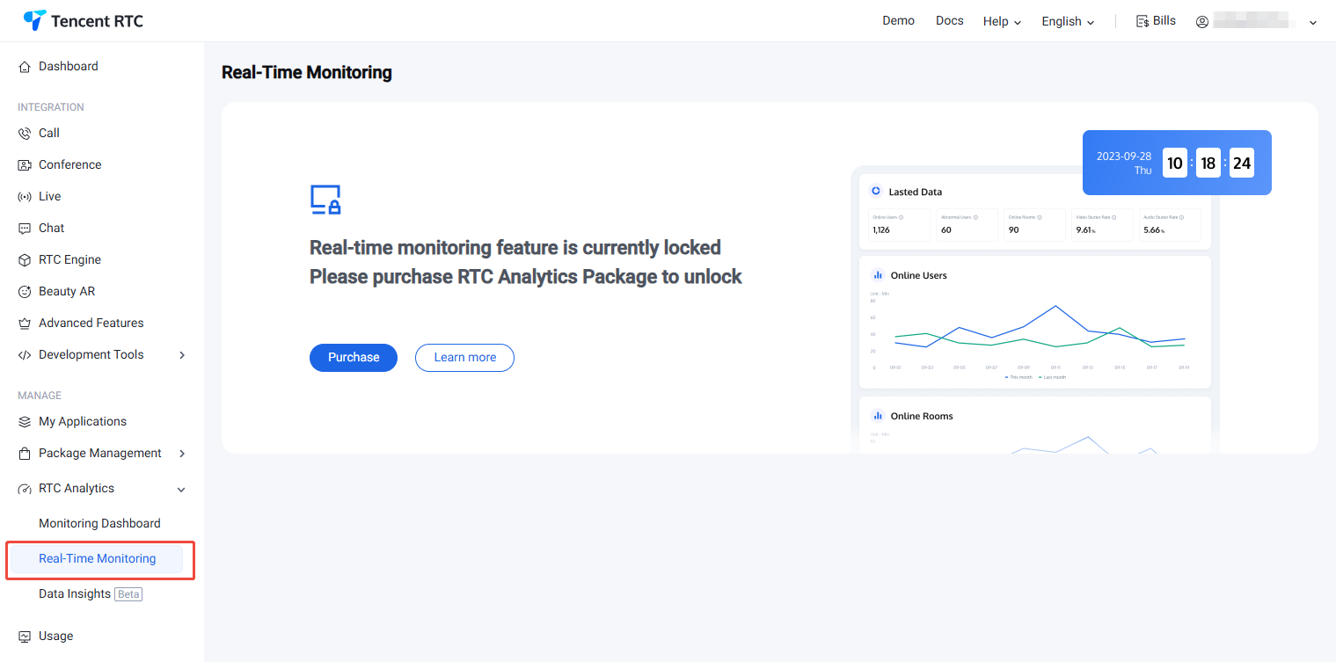The height and width of the screenshot is (662, 1336).
Task: Click the RTC Analytics gauge icon
Action: tap(25, 489)
